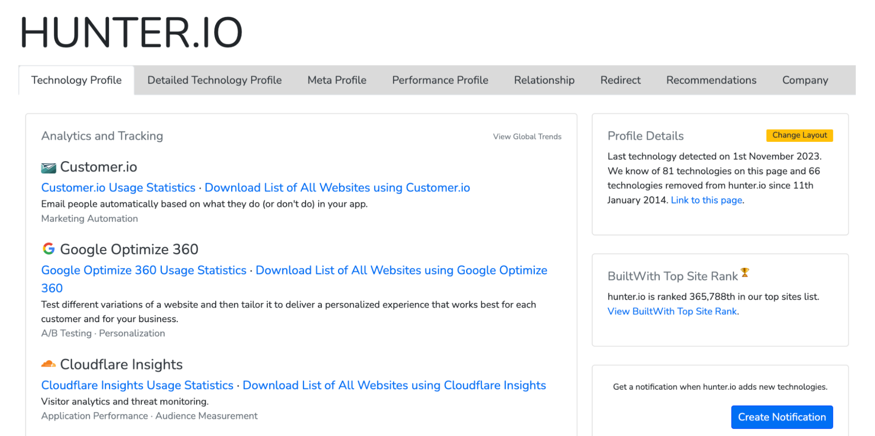Click the Cloudflare Insights cloud icon

tap(49, 364)
